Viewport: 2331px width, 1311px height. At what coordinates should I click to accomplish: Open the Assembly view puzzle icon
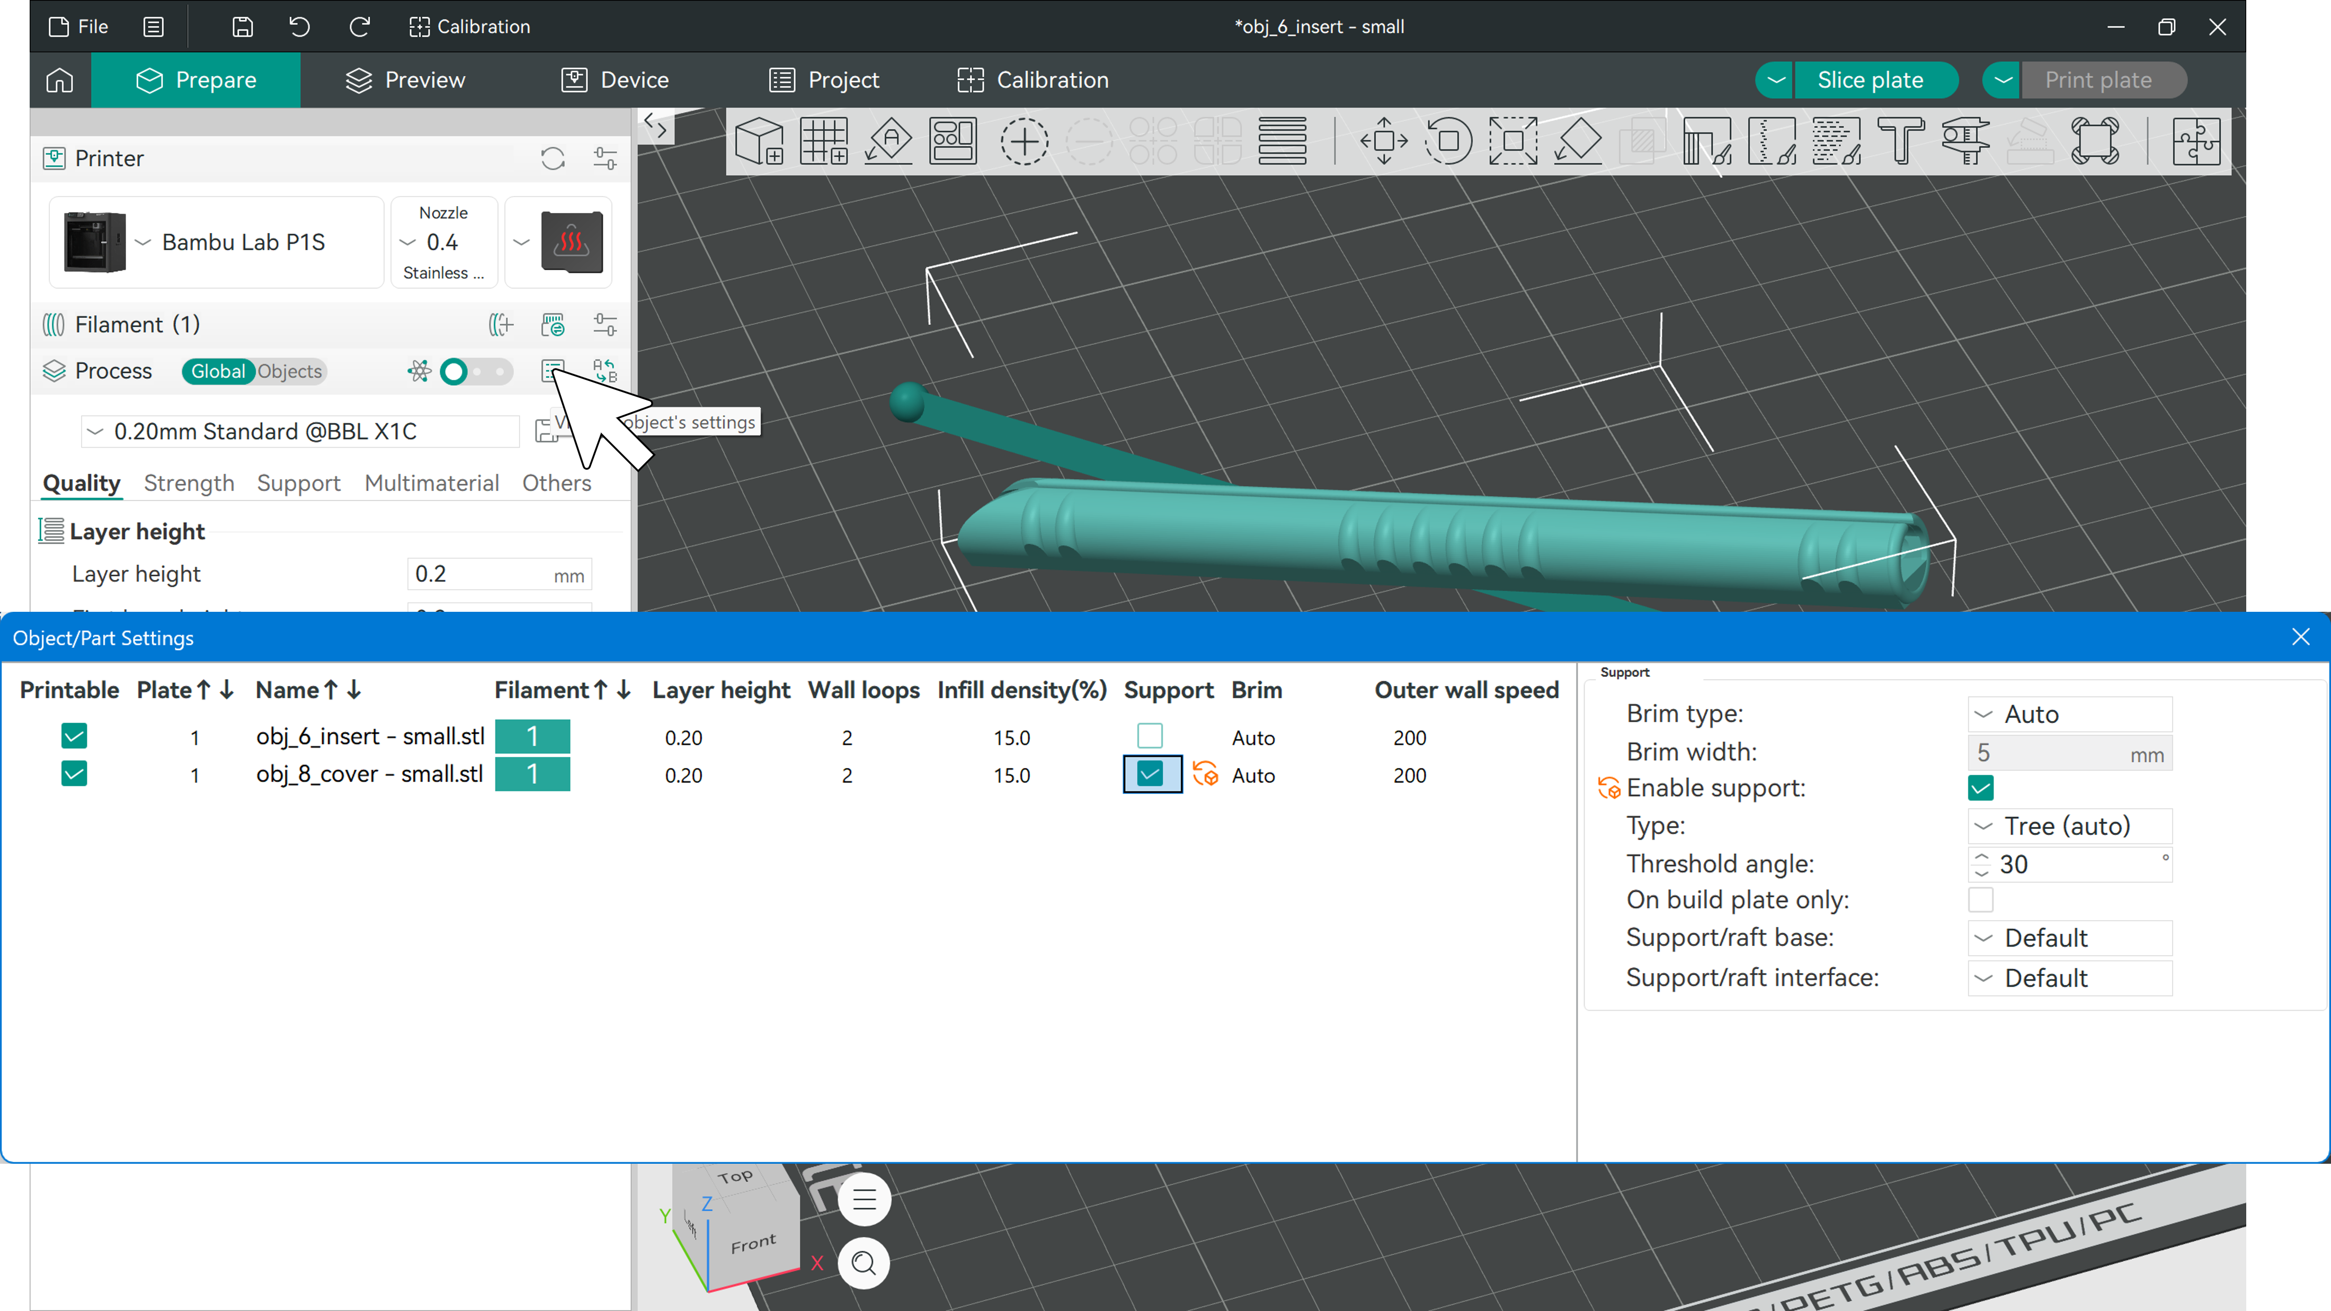(x=2196, y=141)
